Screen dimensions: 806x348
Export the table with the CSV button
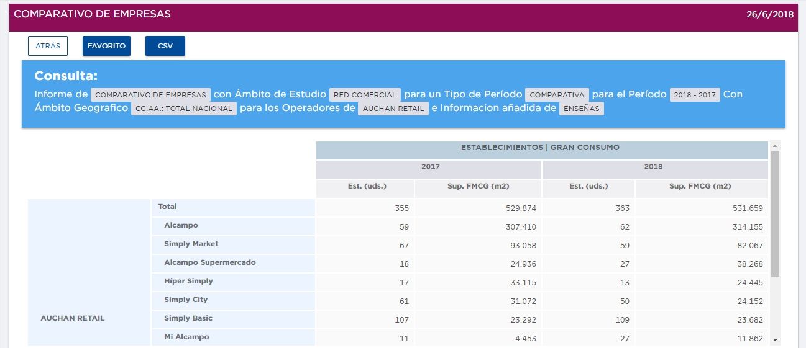[165, 46]
